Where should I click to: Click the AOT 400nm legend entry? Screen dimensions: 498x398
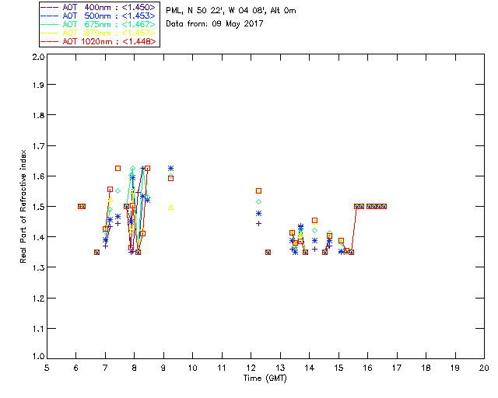click(98, 7)
